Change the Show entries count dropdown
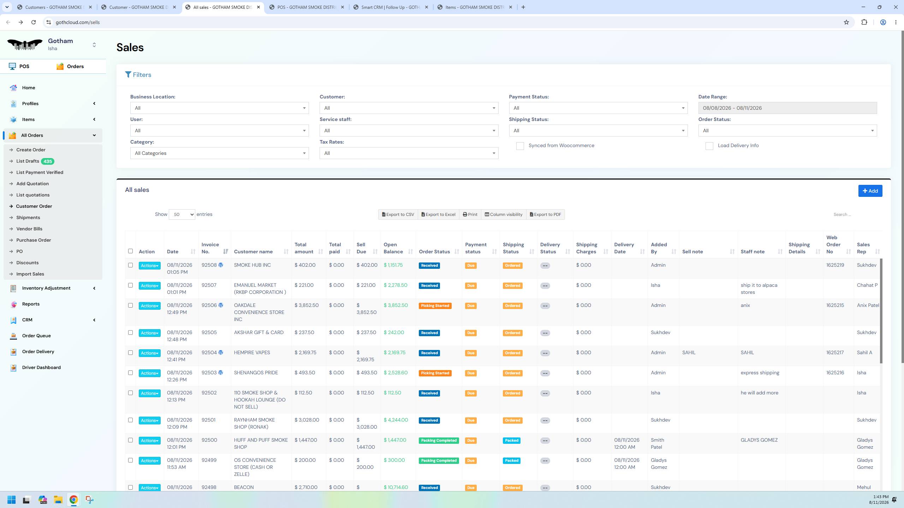 182,214
